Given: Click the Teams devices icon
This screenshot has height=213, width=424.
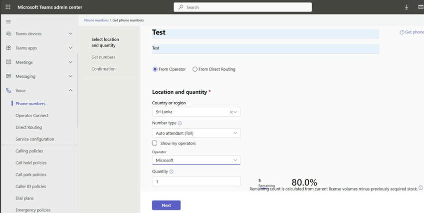Looking at the screenshot, I should pos(8,33).
